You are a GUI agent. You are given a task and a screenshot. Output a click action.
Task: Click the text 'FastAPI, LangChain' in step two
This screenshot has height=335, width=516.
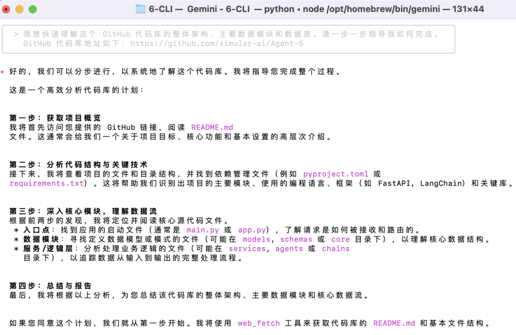(x=420, y=183)
